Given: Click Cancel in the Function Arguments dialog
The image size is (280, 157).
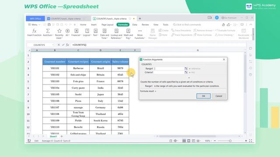Looking at the screenshot, I should tap(219, 96).
